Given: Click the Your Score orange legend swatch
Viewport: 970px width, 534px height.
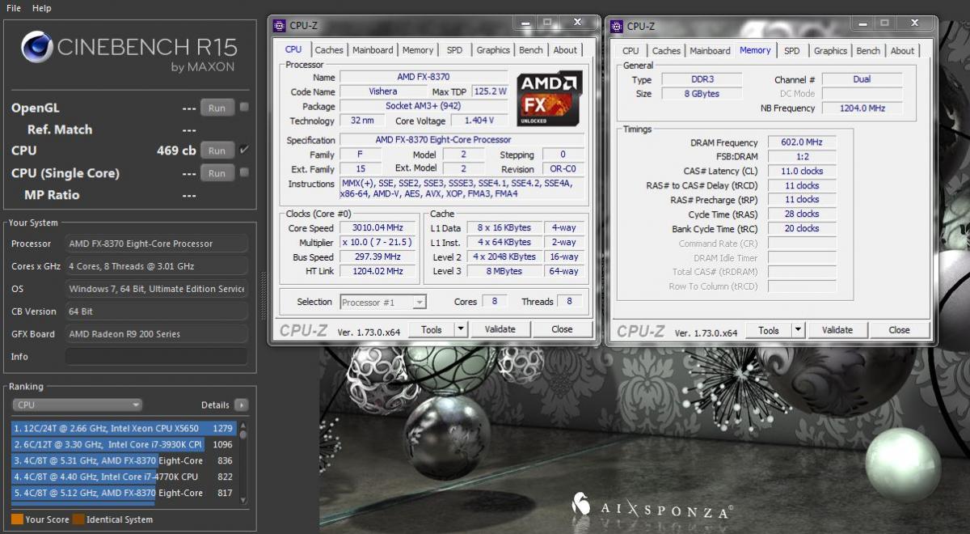Looking at the screenshot, I should click(x=17, y=519).
